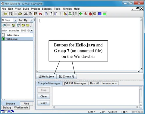145x114 pixels.
Task: Open the File menu
Action: coord(4,9)
